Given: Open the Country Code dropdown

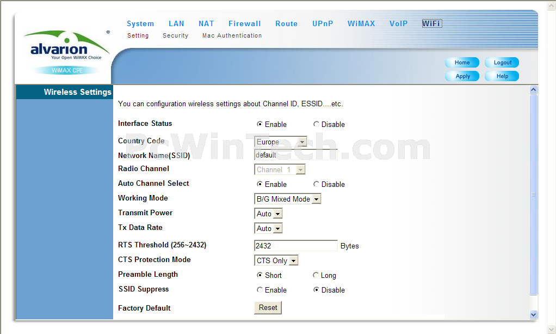Looking at the screenshot, I should pos(281,142).
